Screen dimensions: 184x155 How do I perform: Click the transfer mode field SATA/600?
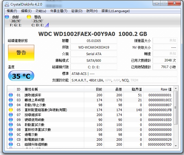pos(94,60)
